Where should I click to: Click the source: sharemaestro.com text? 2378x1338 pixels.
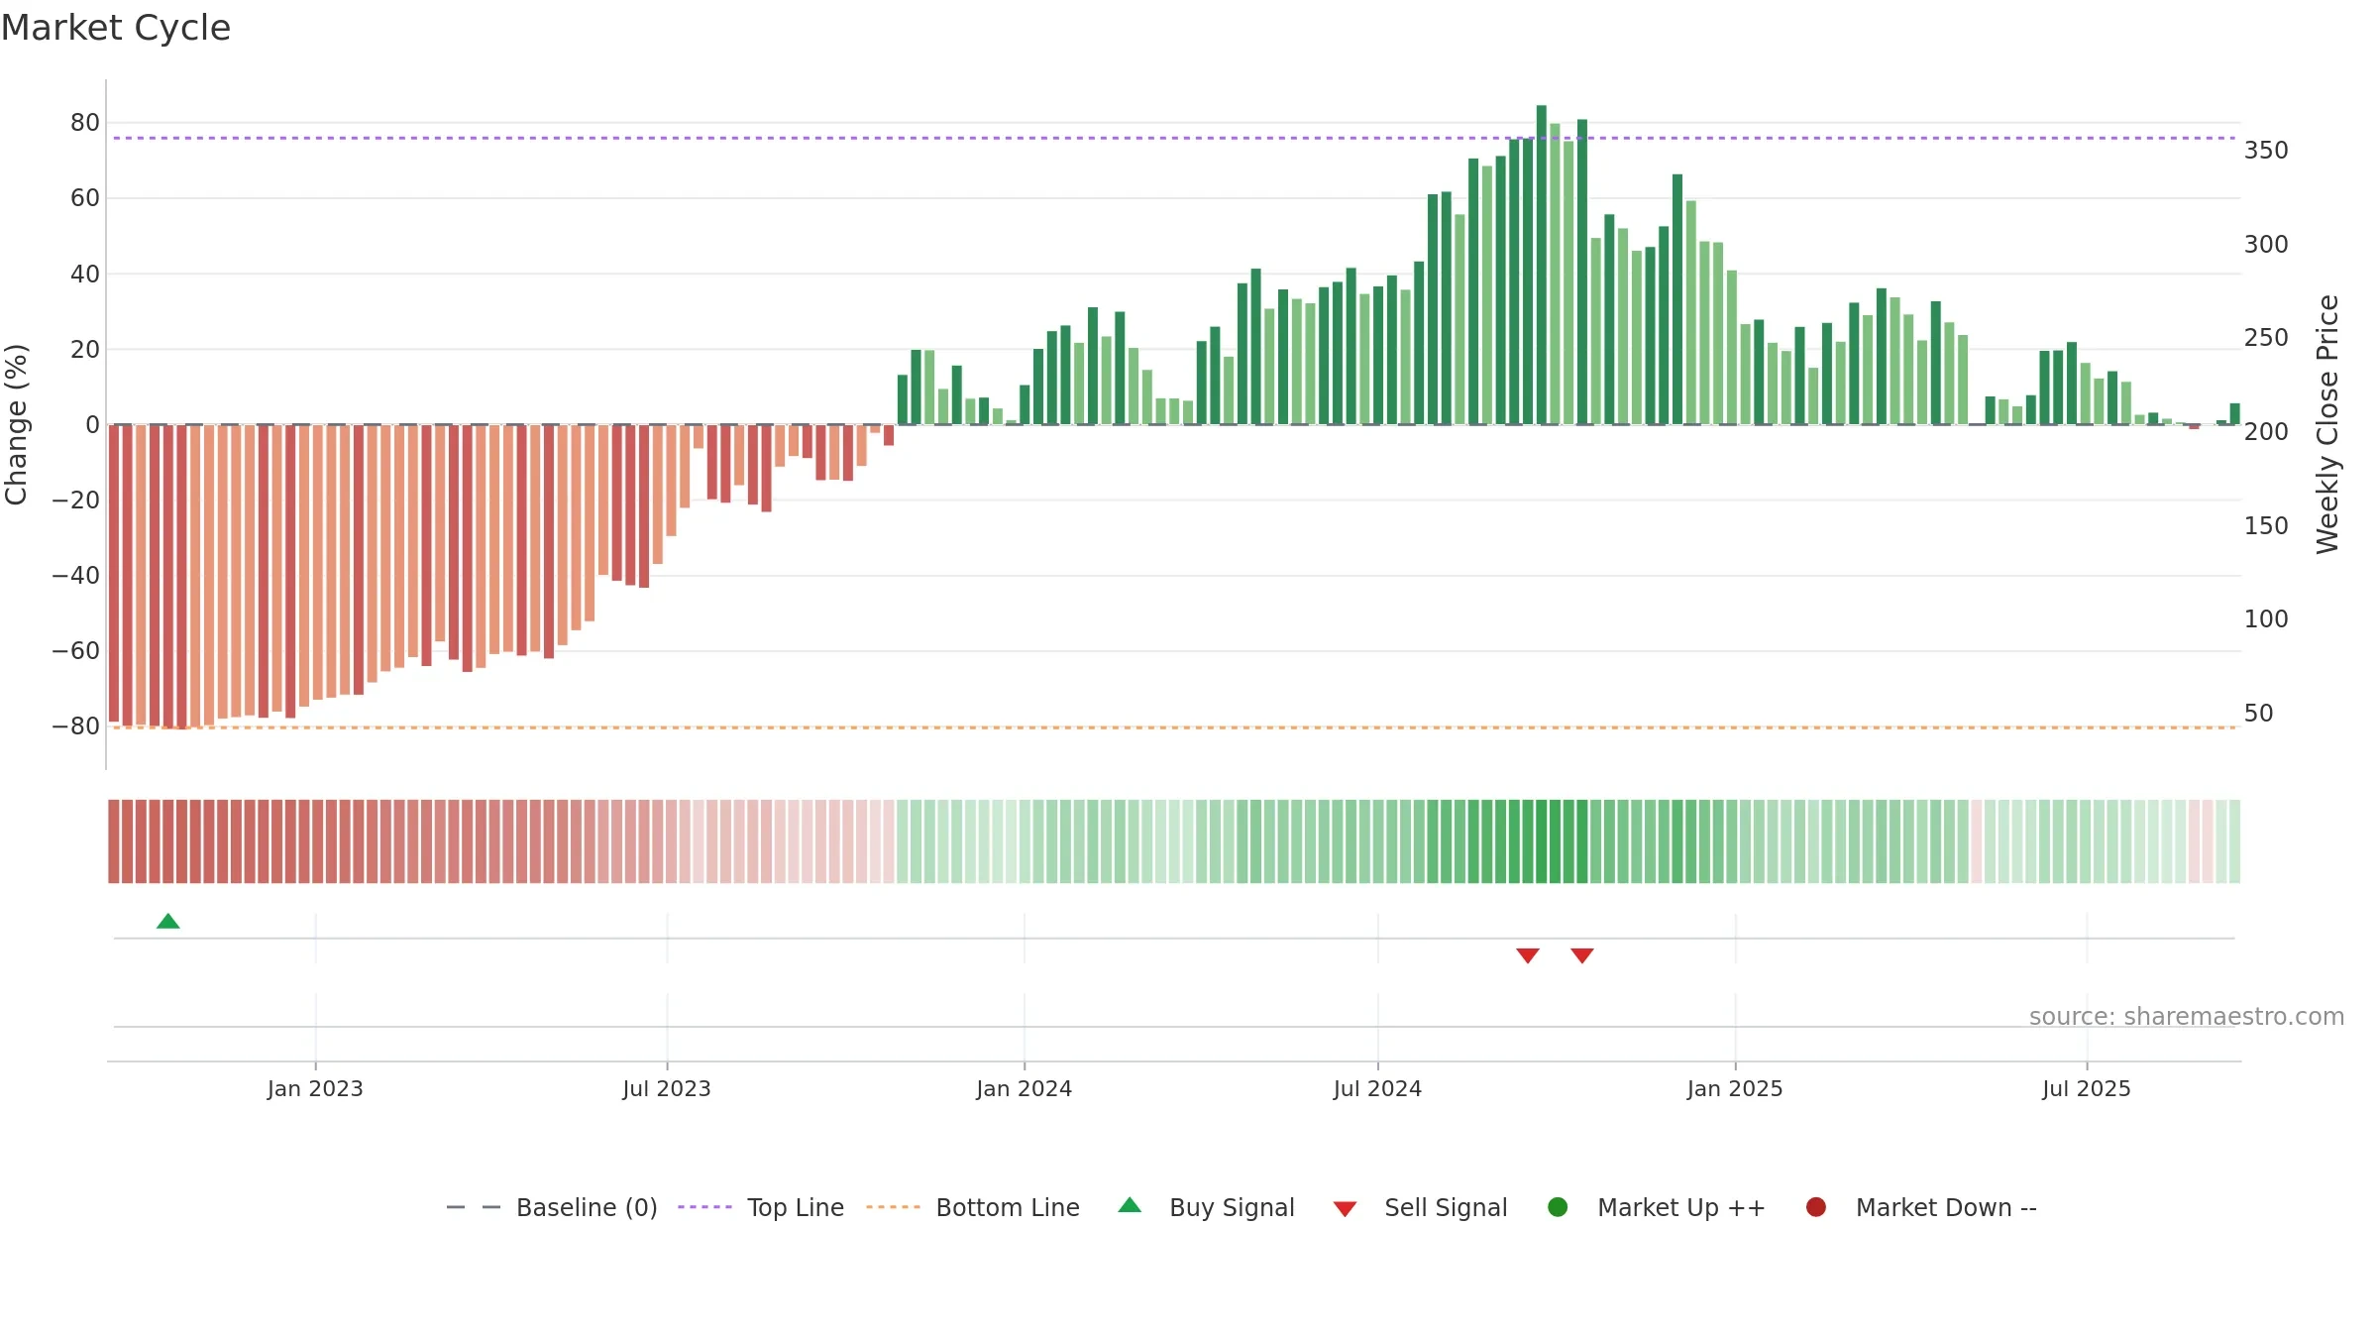pyautogui.click(x=2187, y=1016)
